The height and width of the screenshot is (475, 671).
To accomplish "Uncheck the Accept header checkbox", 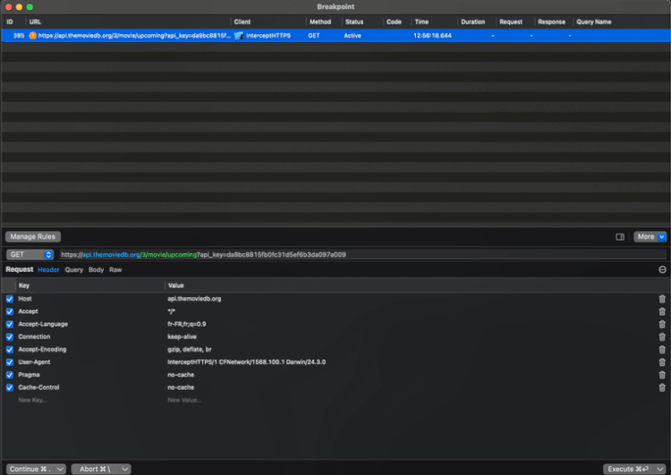I will pos(10,311).
